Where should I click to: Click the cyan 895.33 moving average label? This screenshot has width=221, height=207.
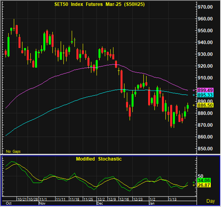click(205, 95)
